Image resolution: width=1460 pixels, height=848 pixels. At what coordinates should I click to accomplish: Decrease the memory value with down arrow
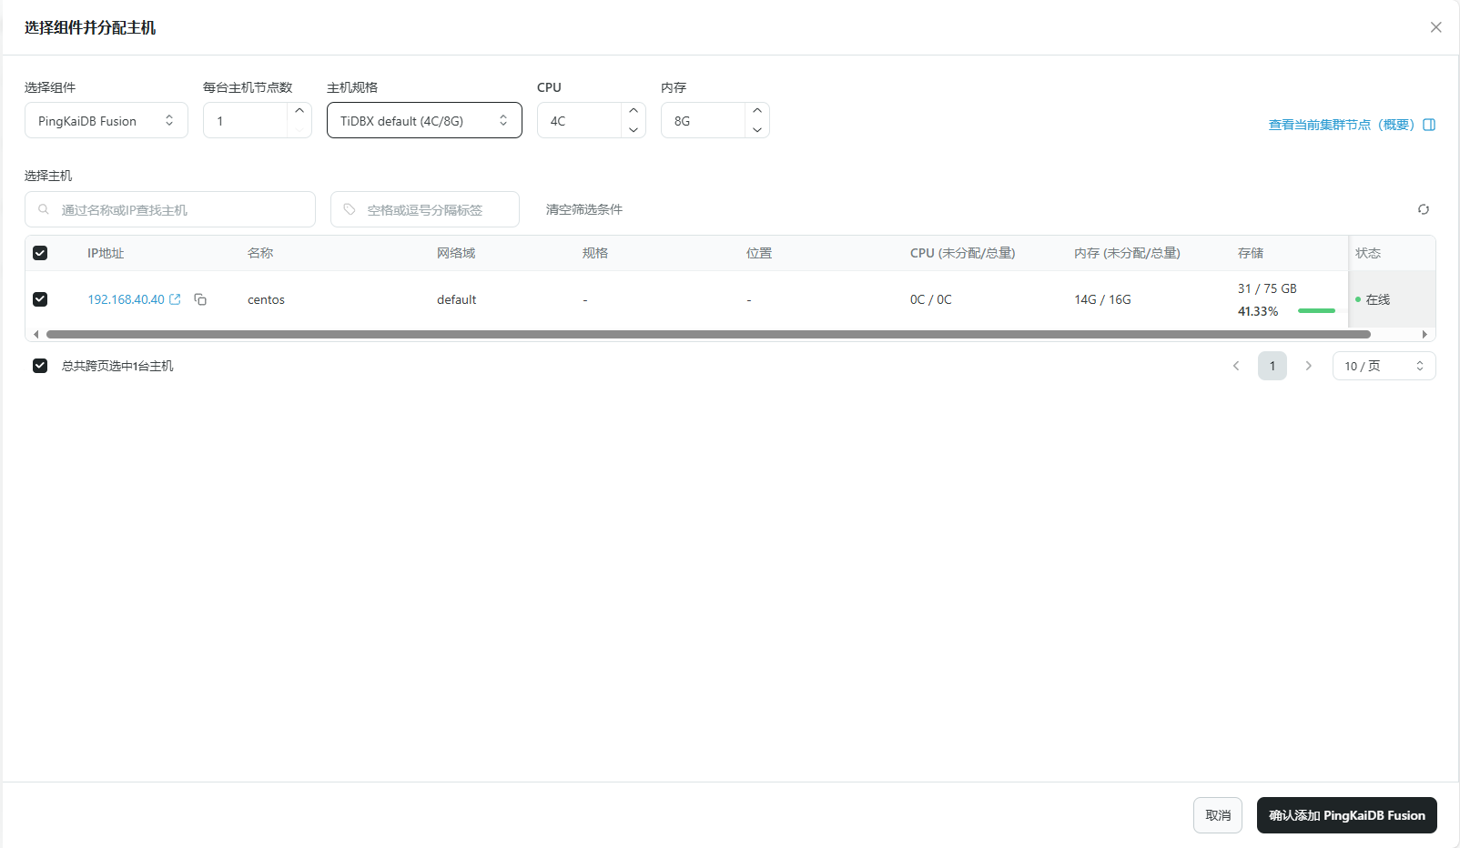[x=757, y=129]
